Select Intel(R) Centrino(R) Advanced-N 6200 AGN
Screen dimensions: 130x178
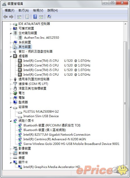(55, 139)
